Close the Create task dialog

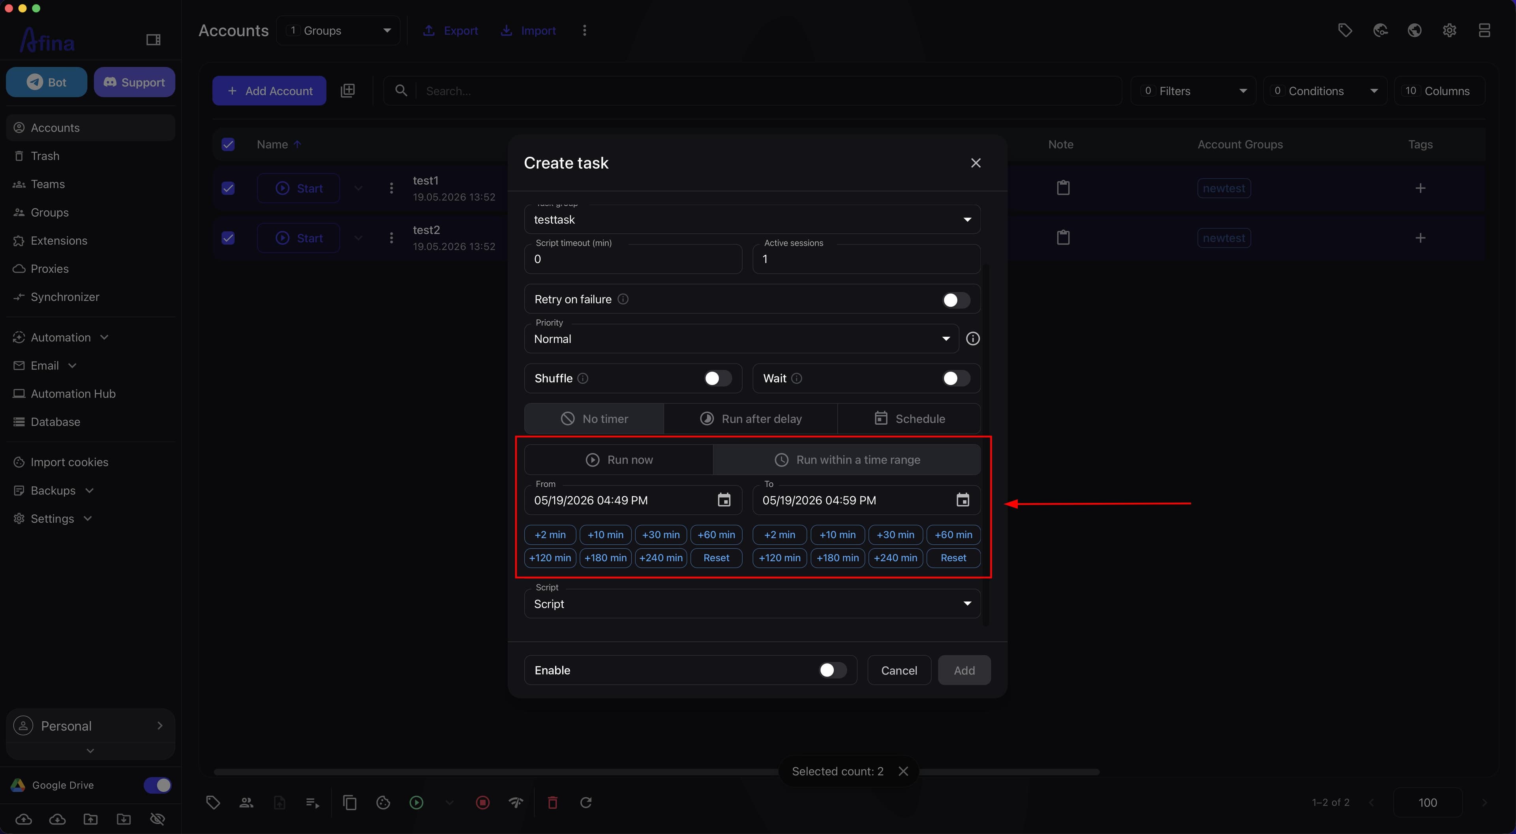point(976,163)
